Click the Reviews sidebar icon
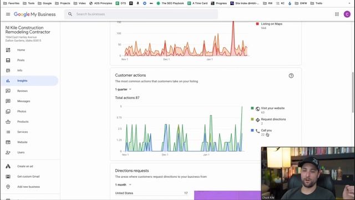 pyautogui.click(x=8, y=91)
